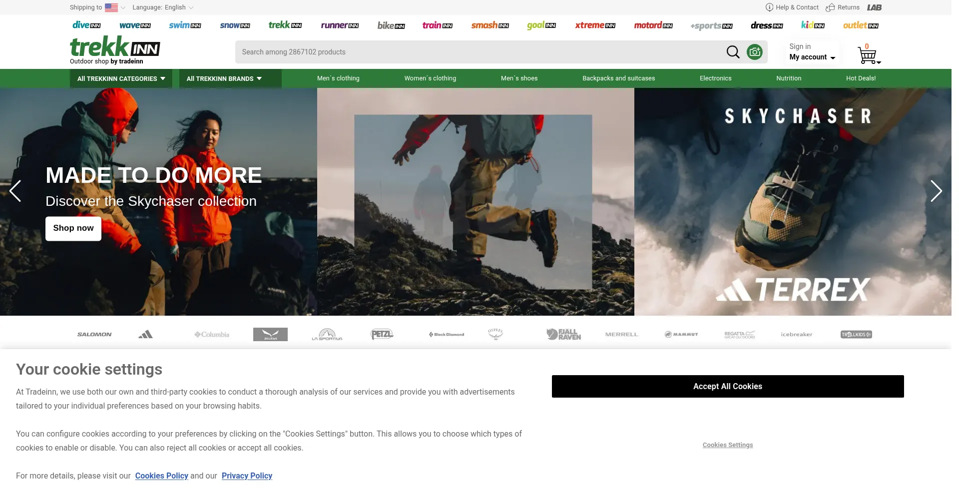Click the Fjallraven brand logo

point(563,335)
